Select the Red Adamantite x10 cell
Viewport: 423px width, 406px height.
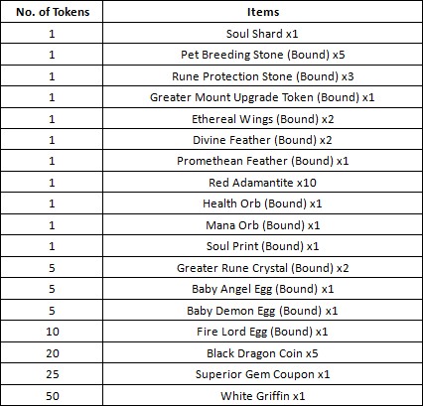click(x=263, y=182)
